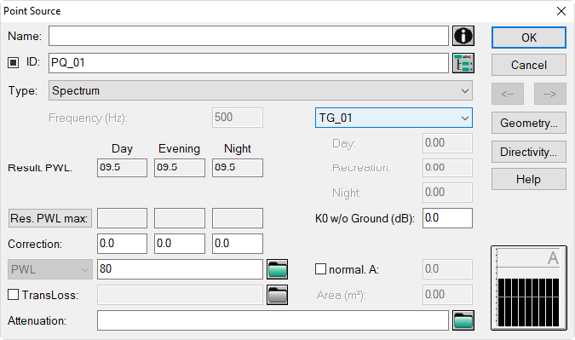Open the Geometry... dialog

point(529,123)
